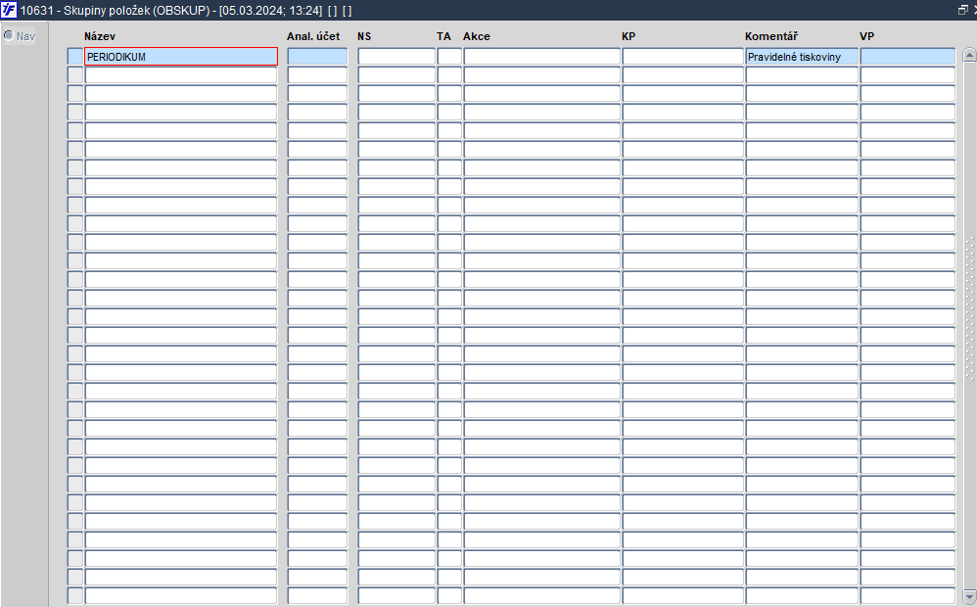
Task: Click the window title Skupiny položek (OBSKUP)
Action: [x=136, y=11]
